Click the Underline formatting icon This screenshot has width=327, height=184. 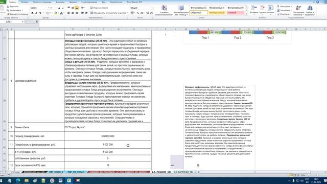pos(40,13)
